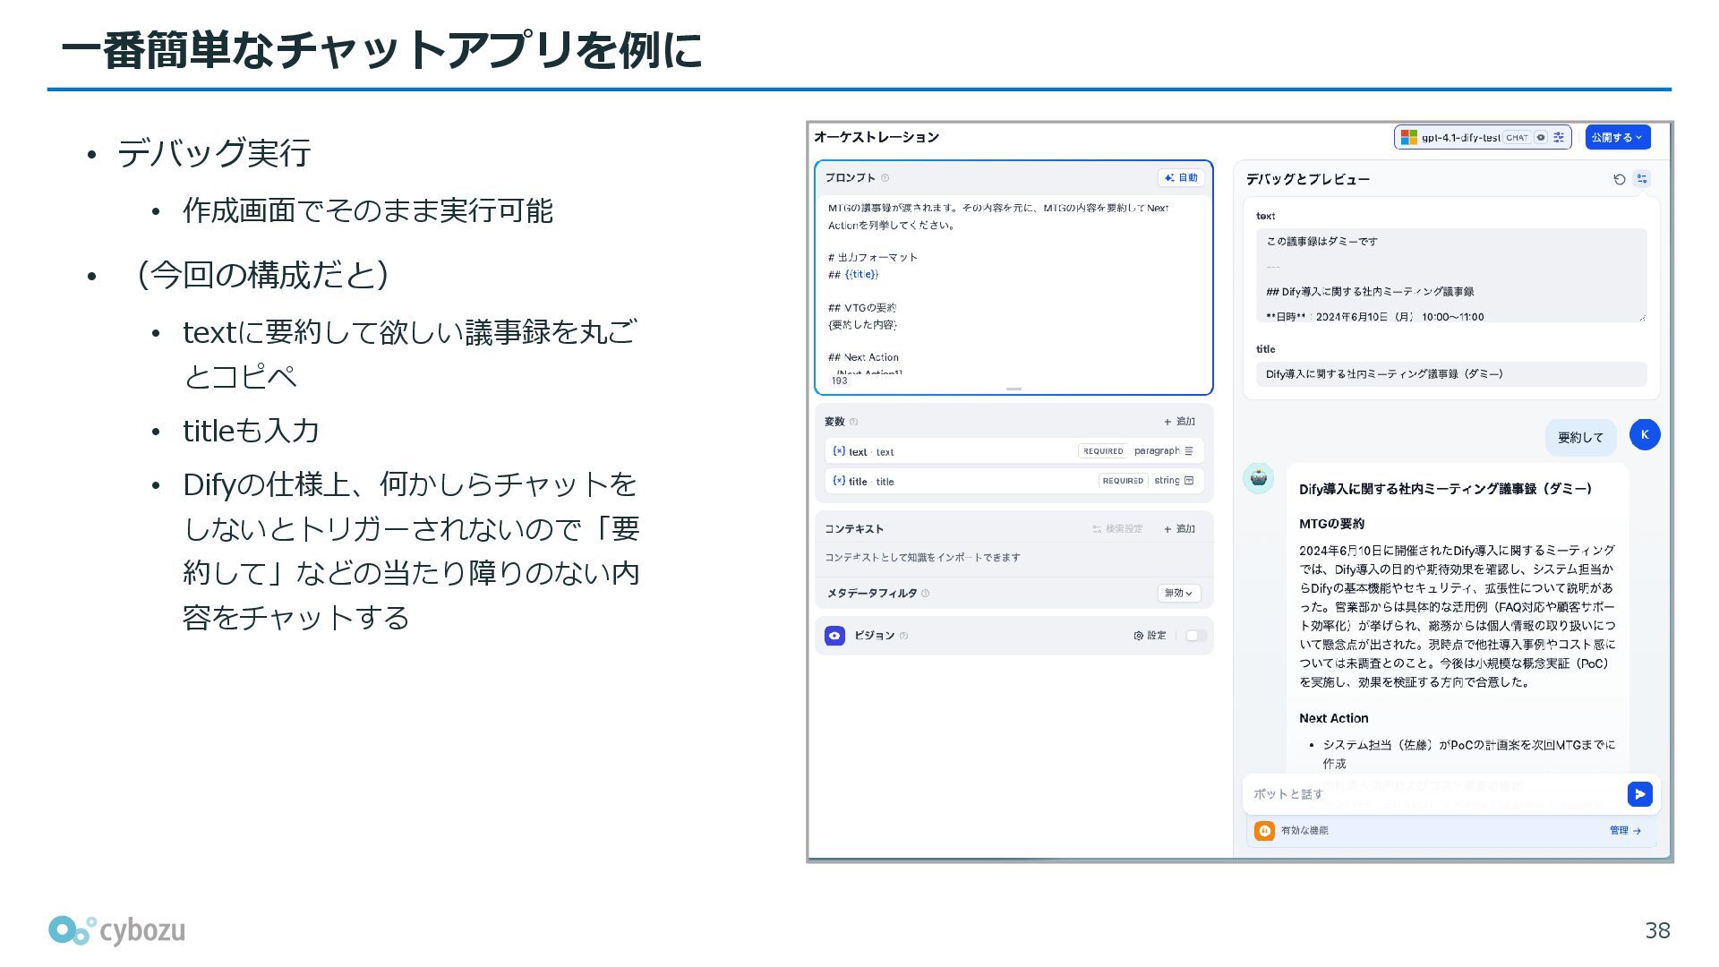Focus the text variable textarea in preview
1719x967 pixels.
click(1450, 275)
